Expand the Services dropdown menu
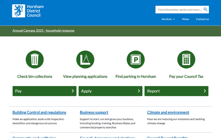 [x=168, y=19]
